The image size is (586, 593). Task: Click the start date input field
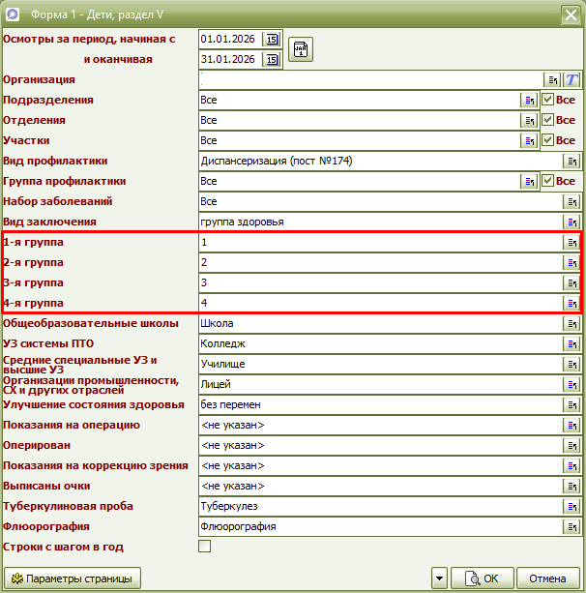[x=230, y=39]
